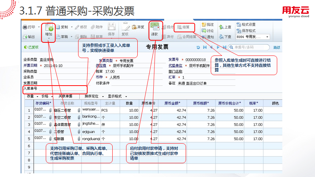Click the 原币金额 column header
315x177 pixels.
pyautogui.click(x=172, y=103)
